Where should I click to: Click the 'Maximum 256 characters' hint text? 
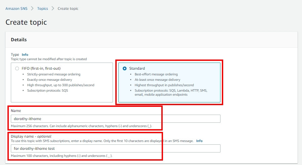point(82,126)
